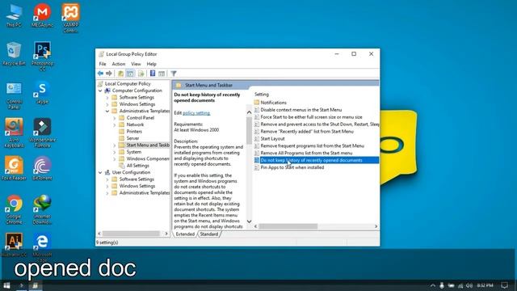Viewport: 517px width, 291px height.
Task: Click the Forward arrow in the toolbar
Action: pyautogui.click(x=109, y=74)
